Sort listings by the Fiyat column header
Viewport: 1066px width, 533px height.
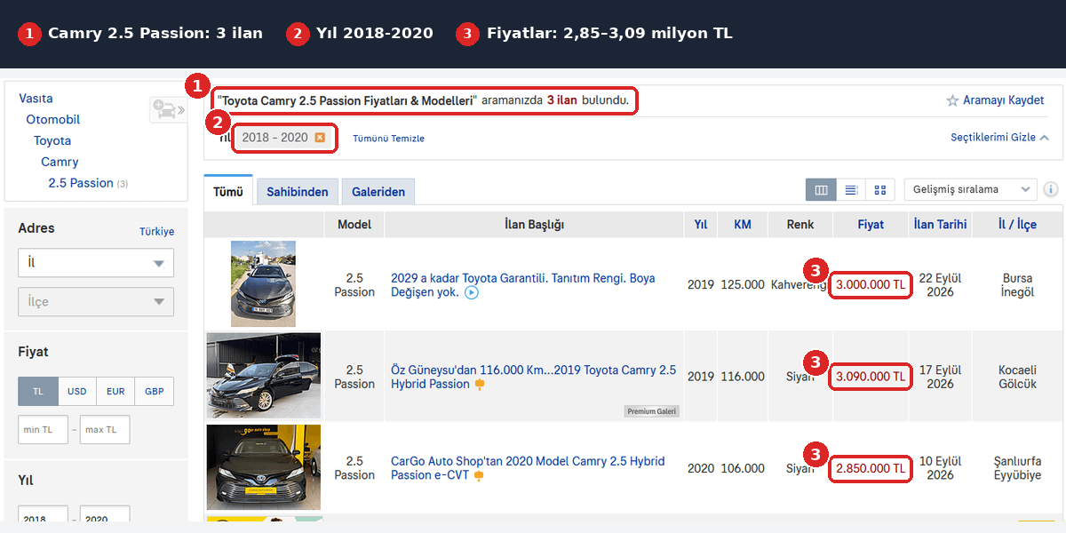pyautogui.click(x=871, y=225)
